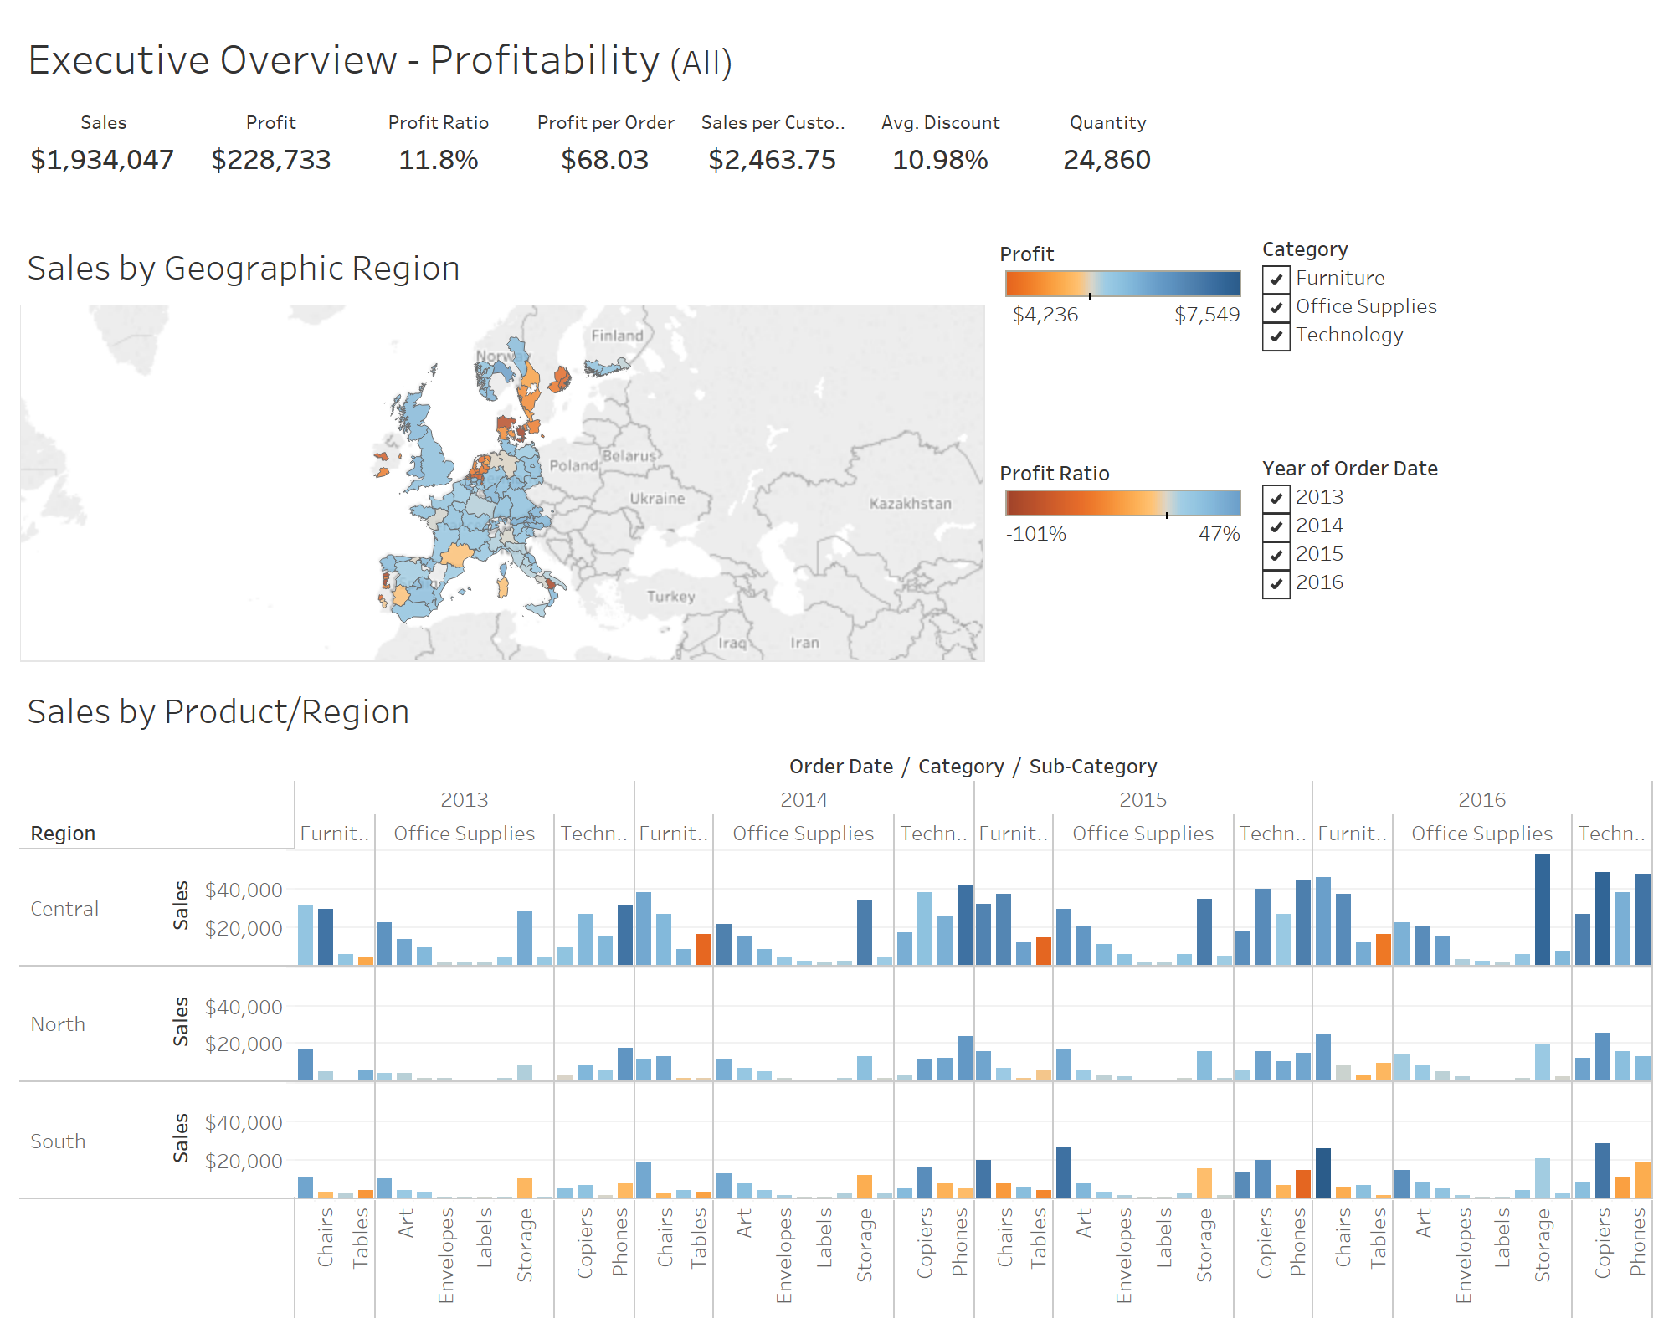1674x1339 pixels.
Task: Select the 2016 year column header
Action: [1482, 799]
